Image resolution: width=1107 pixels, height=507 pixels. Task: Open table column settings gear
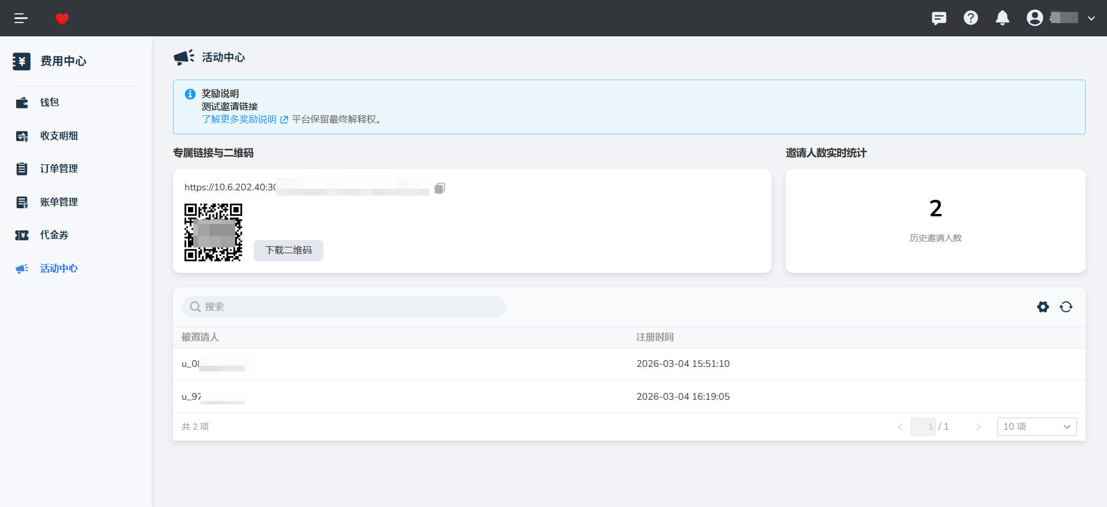click(1042, 307)
